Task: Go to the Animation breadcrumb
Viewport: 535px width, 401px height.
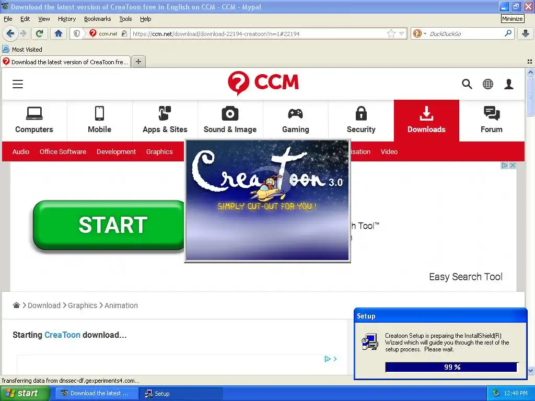Action: click(121, 305)
